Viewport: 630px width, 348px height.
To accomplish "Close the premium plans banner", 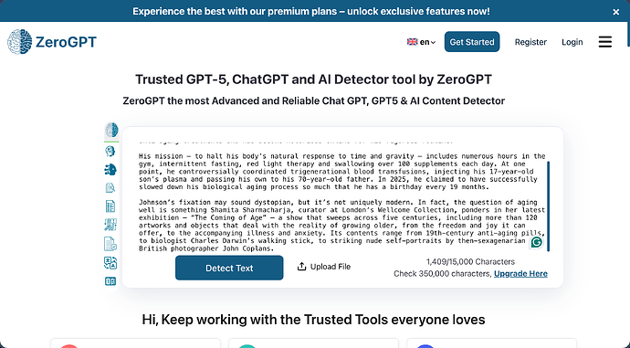I will pyautogui.click(x=616, y=12).
